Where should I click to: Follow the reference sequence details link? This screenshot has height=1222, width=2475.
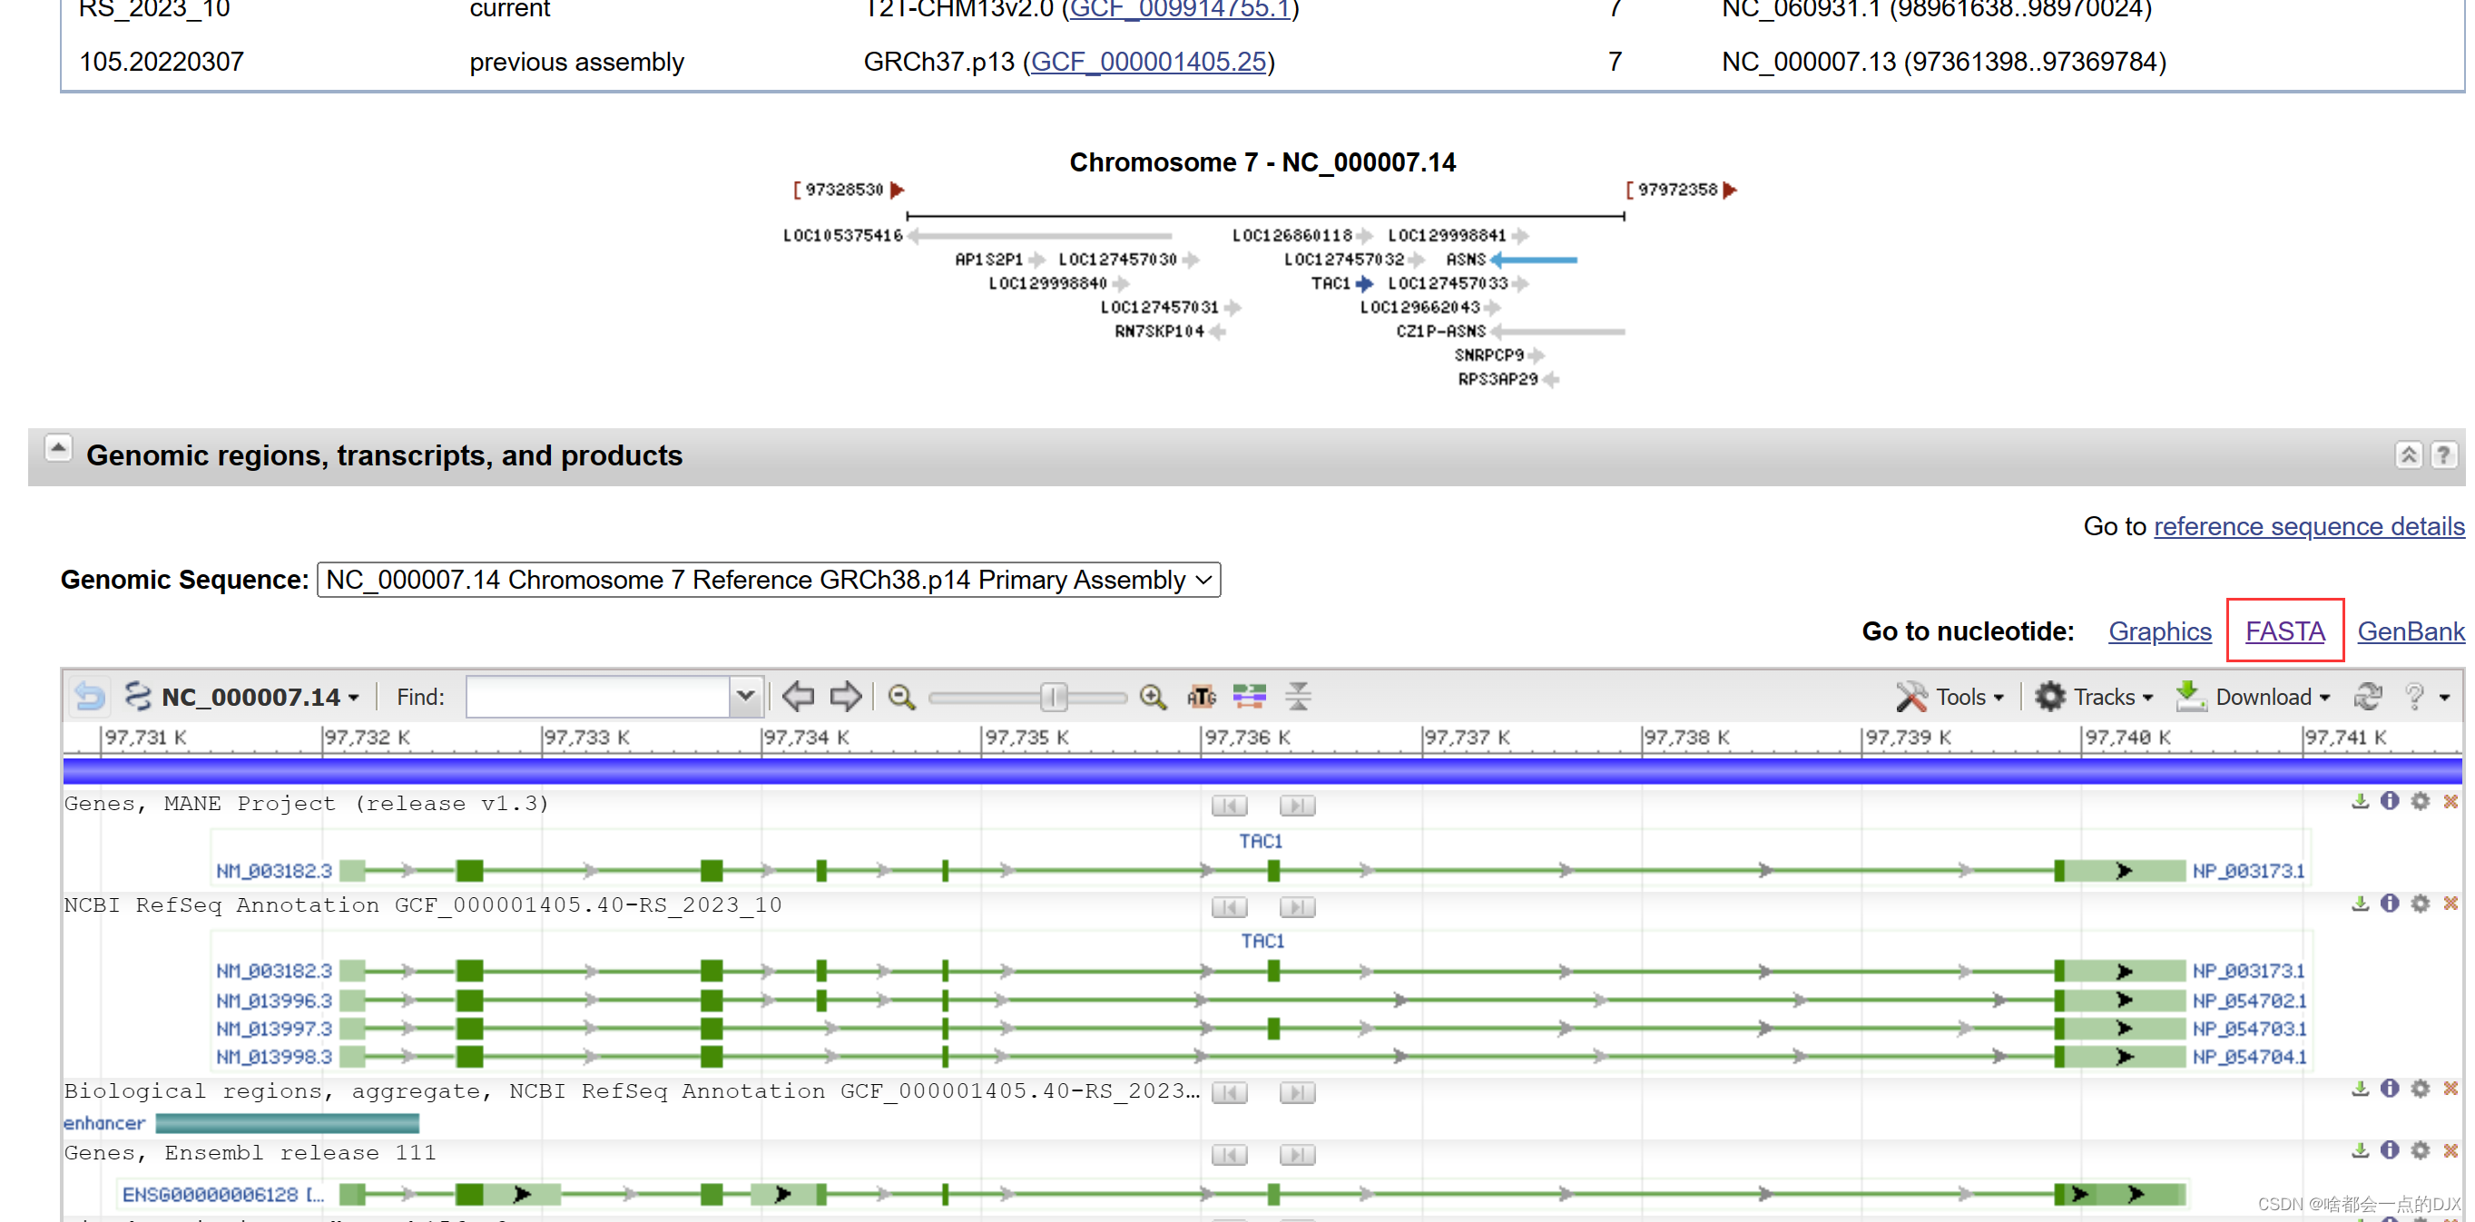pyautogui.click(x=2308, y=526)
